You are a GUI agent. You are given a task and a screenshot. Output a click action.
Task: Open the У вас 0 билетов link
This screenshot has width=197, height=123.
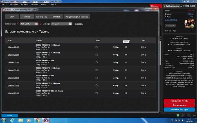click(x=171, y=20)
